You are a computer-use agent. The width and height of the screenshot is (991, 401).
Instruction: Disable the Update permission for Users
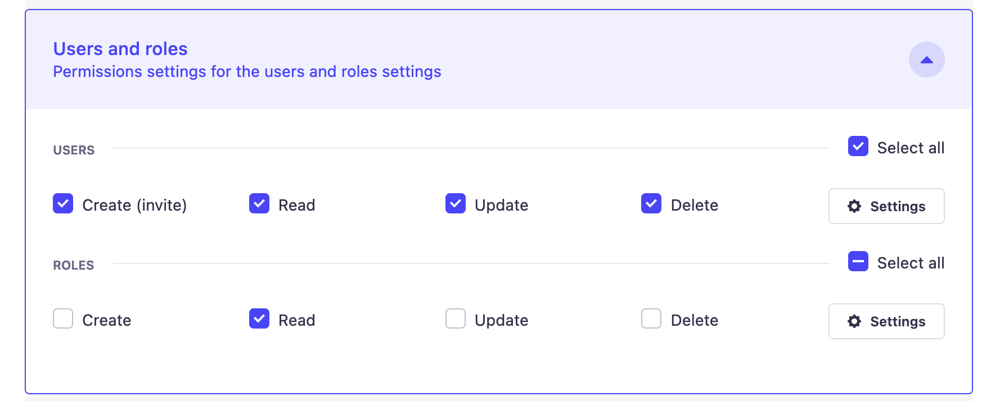455,204
